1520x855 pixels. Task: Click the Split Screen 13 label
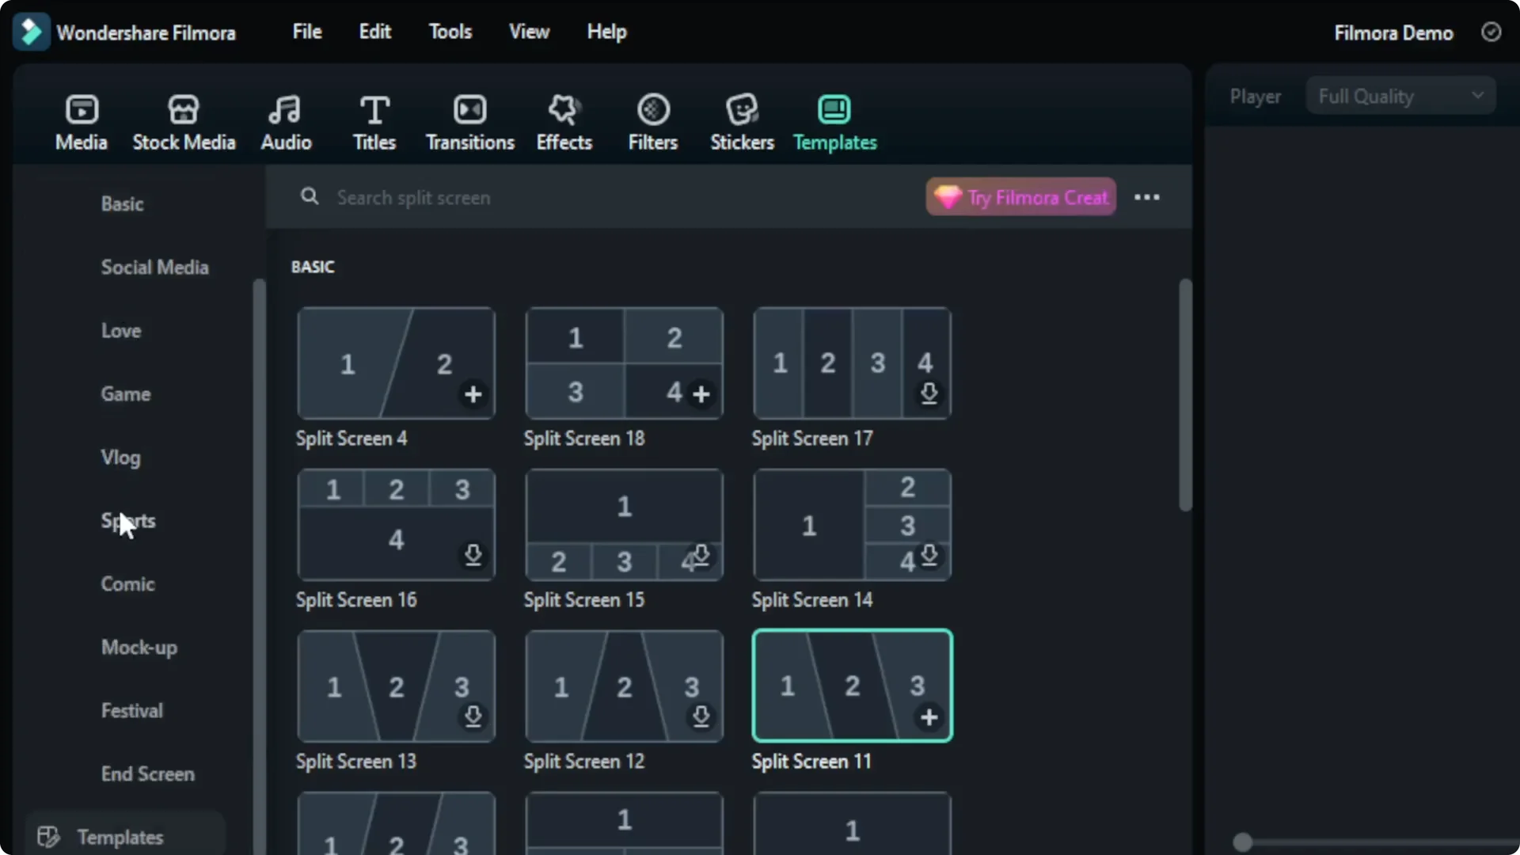coord(356,762)
